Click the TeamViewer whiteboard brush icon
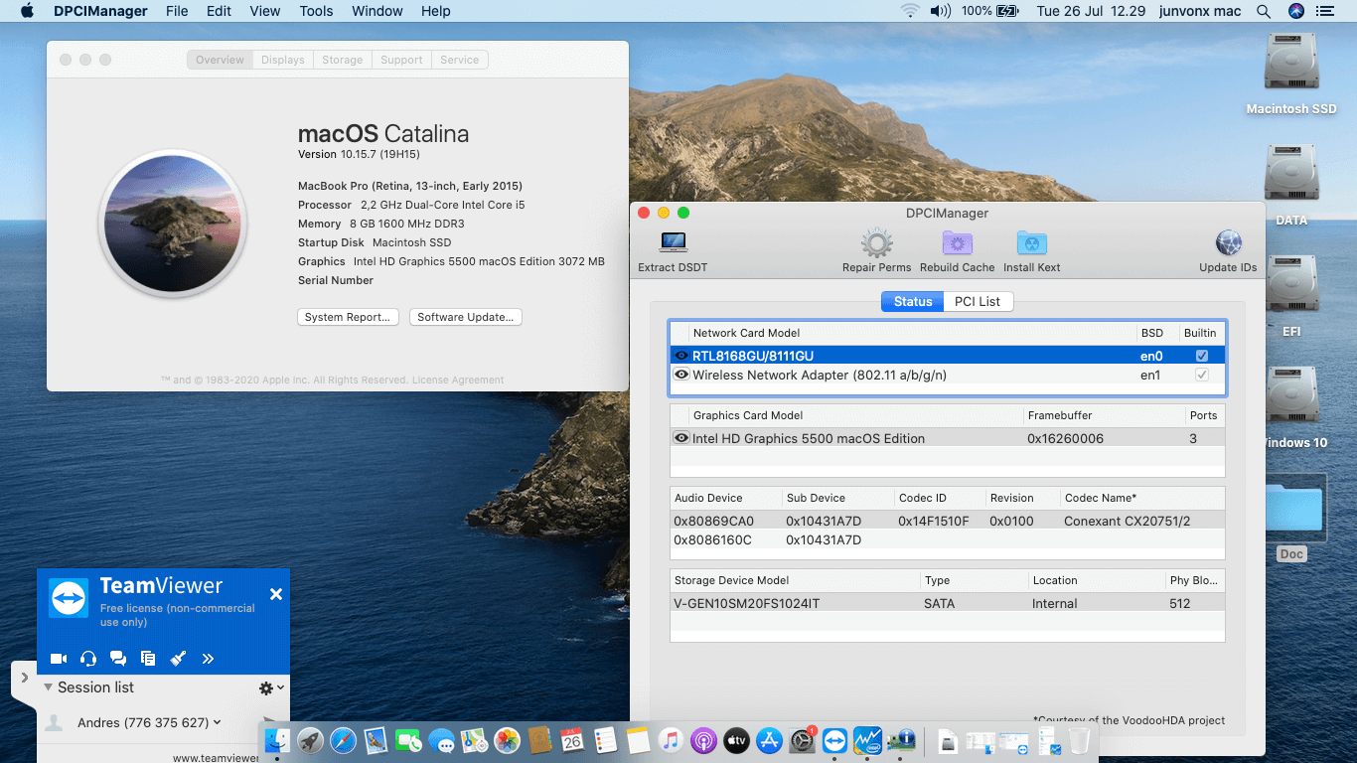 click(x=178, y=658)
